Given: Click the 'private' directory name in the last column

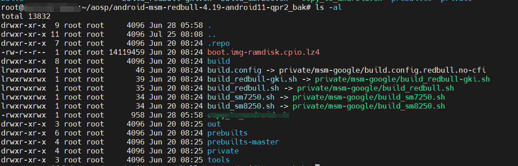Looking at the screenshot, I should [223, 151].
